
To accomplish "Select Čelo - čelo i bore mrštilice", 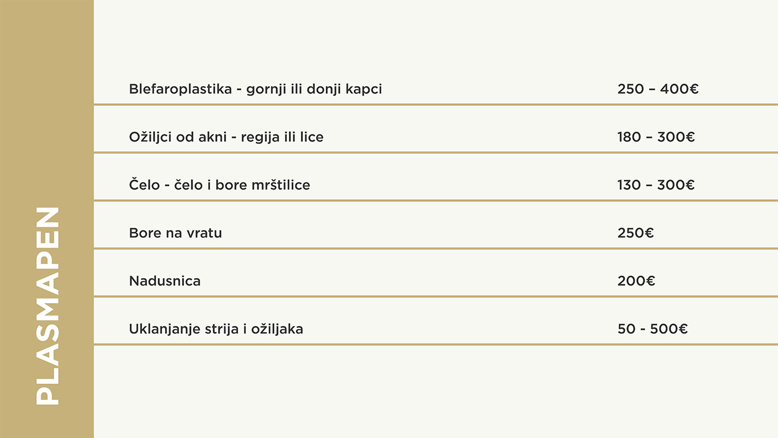I will click(219, 185).
